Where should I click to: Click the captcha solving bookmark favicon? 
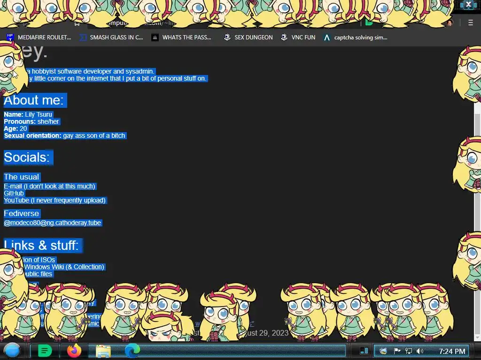coord(327,37)
